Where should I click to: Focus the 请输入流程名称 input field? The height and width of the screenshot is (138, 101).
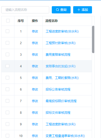(x=25, y=10)
